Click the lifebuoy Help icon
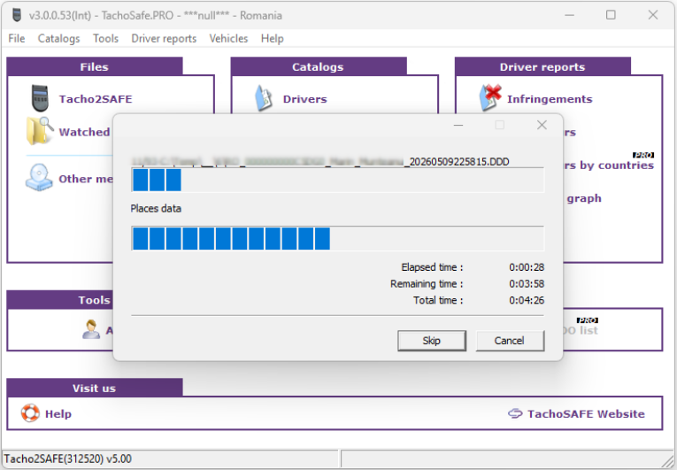 (x=30, y=413)
